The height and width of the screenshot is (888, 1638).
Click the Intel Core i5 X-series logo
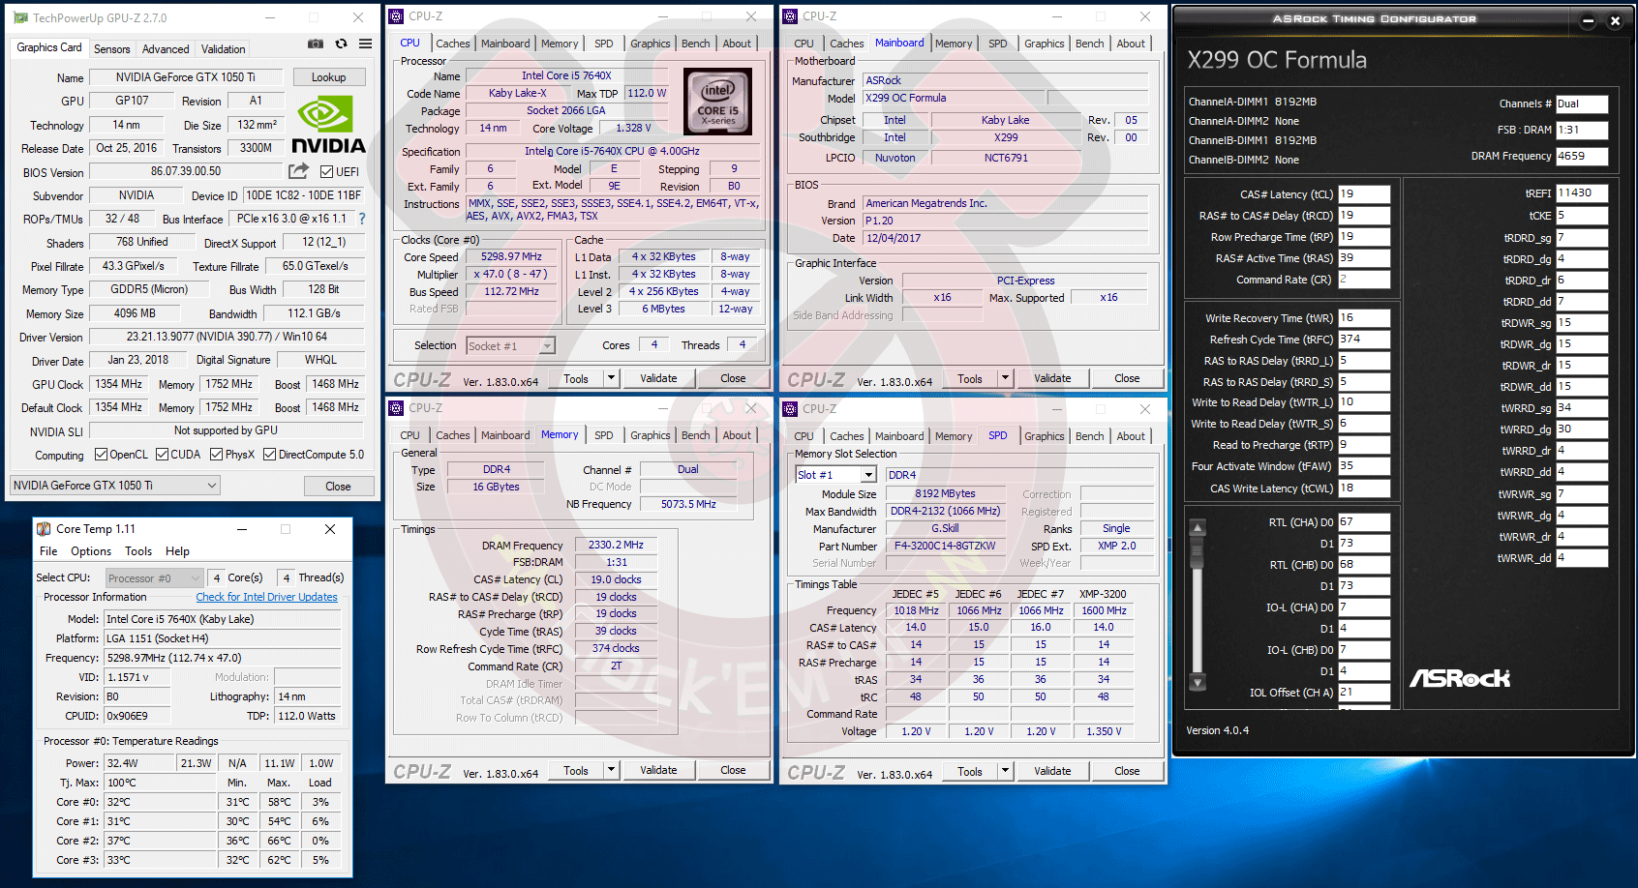(x=717, y=102)
